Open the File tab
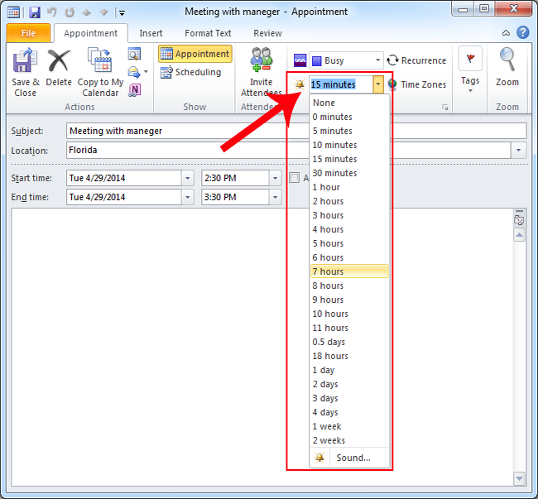This screenshot has height=499, width=538. (28, 33)
